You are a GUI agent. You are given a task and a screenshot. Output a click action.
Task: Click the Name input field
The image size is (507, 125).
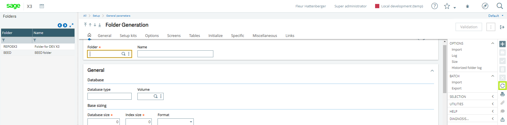pyautogui.click(x=175, y=54)
